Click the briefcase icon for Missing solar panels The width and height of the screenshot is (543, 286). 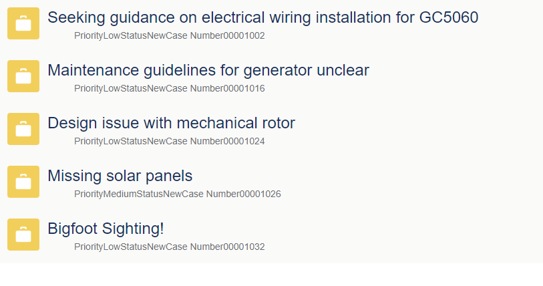tap(23, 182)
